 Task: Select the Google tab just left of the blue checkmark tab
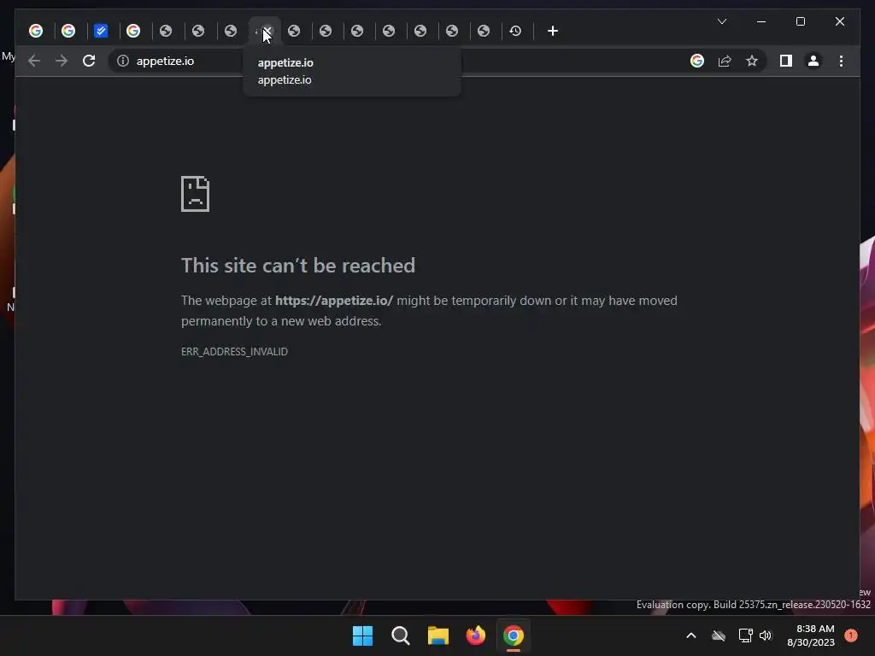(68, 31)
